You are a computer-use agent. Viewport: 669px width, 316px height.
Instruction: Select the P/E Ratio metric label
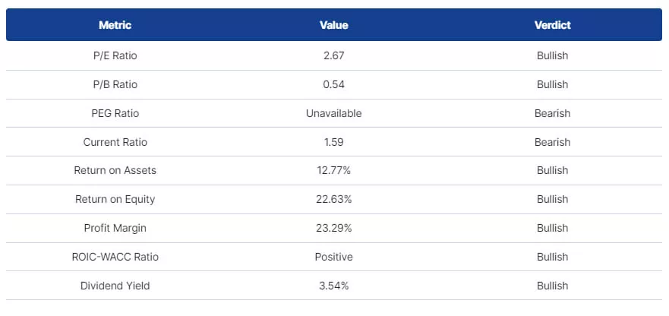point(115,55)
